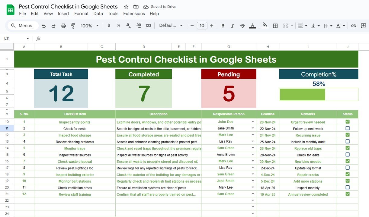Decrease font size with minus
Image resolution: width=369 pixels, height=217 pixels.
point(192,26)
